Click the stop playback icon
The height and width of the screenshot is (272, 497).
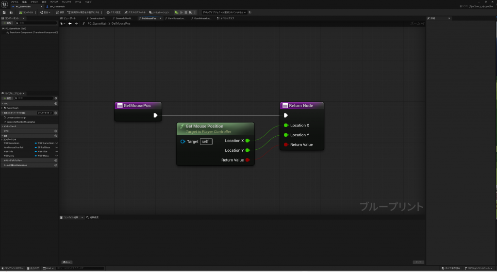186,12
